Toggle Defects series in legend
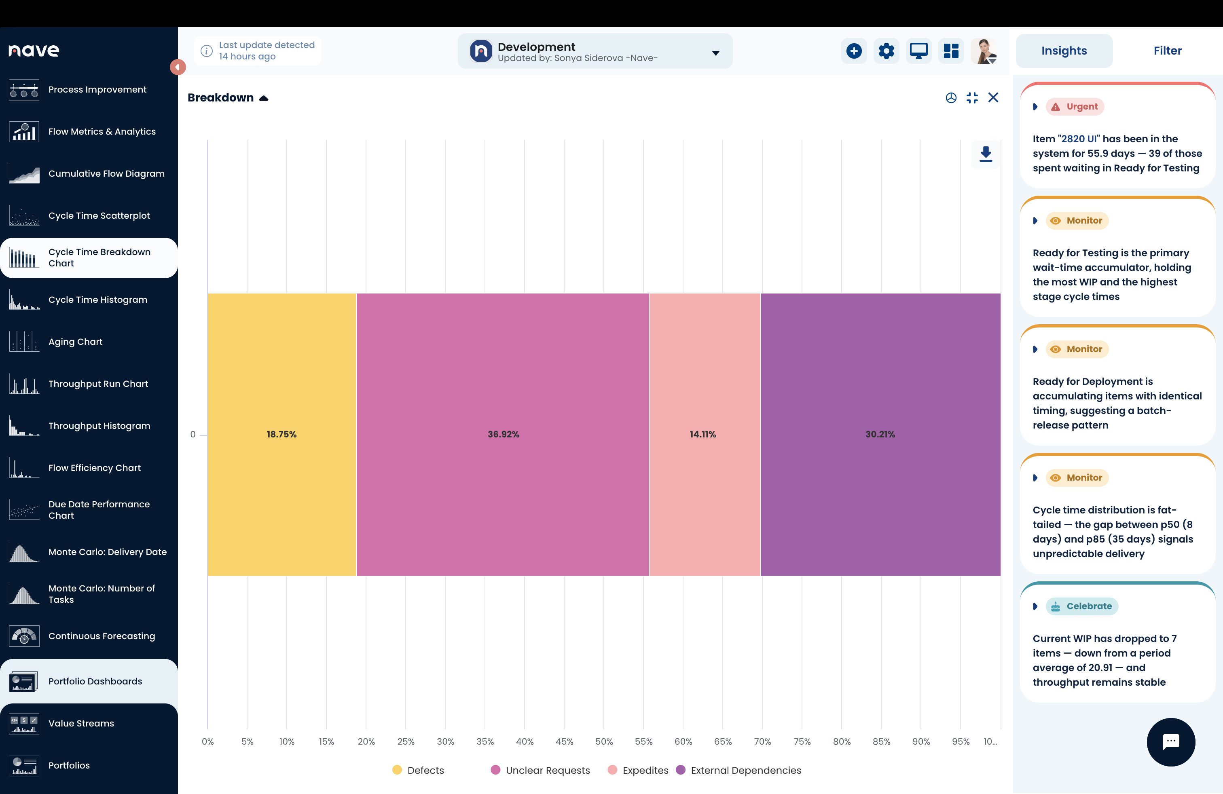 418,770
